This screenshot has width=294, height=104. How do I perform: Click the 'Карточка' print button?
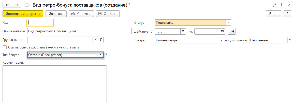pyautogui.click(x=81, y=14)
